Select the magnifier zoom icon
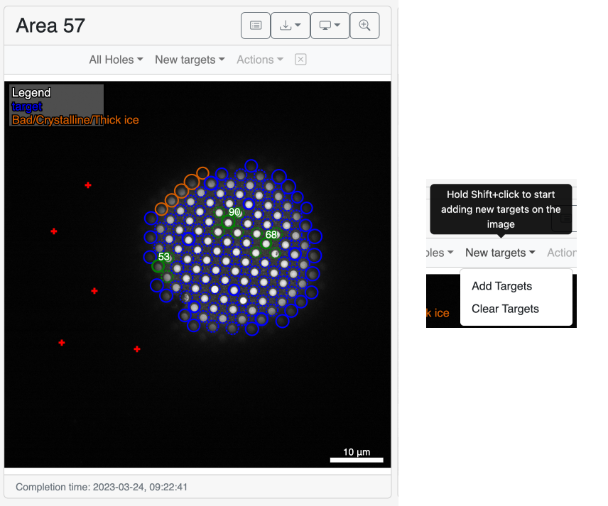 (364, 25)
